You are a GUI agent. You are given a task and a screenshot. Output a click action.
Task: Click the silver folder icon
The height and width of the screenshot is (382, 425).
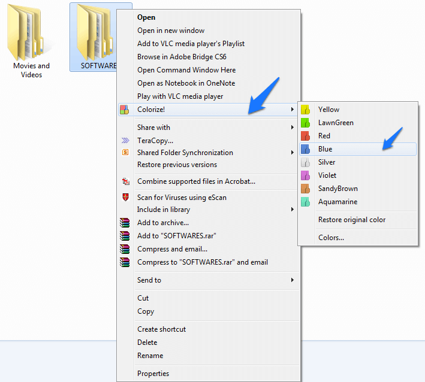(x=306, y=162)
